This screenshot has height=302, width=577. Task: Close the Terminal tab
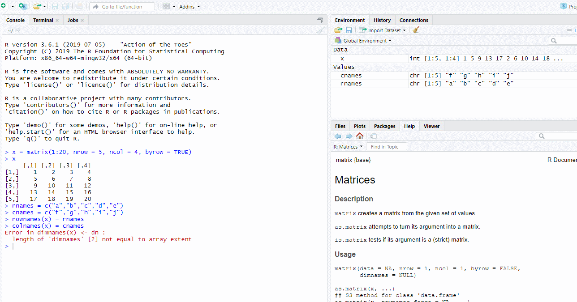[57, 20]
